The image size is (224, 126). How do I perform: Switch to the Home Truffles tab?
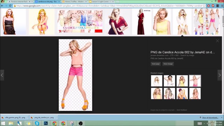tap(74, 1)
